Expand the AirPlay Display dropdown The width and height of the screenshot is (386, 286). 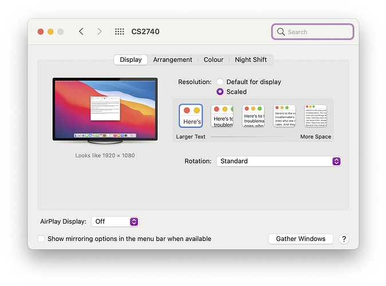click(115, 221)
